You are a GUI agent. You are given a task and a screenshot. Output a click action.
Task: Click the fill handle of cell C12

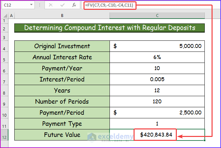(204, 140)
